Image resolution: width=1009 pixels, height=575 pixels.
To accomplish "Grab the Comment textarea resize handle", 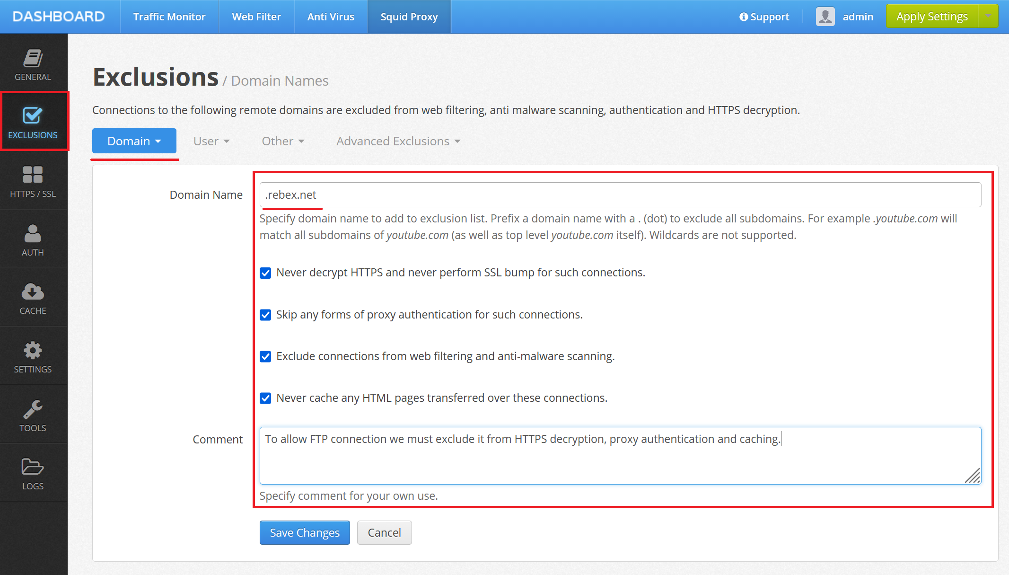I will [973, 476].
